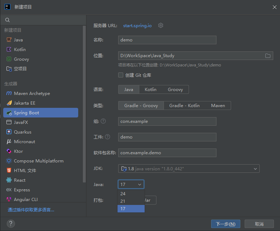This screenshot has width=280, height=231.
Task: Click the Express ex icon
Action: click(9, 190)
